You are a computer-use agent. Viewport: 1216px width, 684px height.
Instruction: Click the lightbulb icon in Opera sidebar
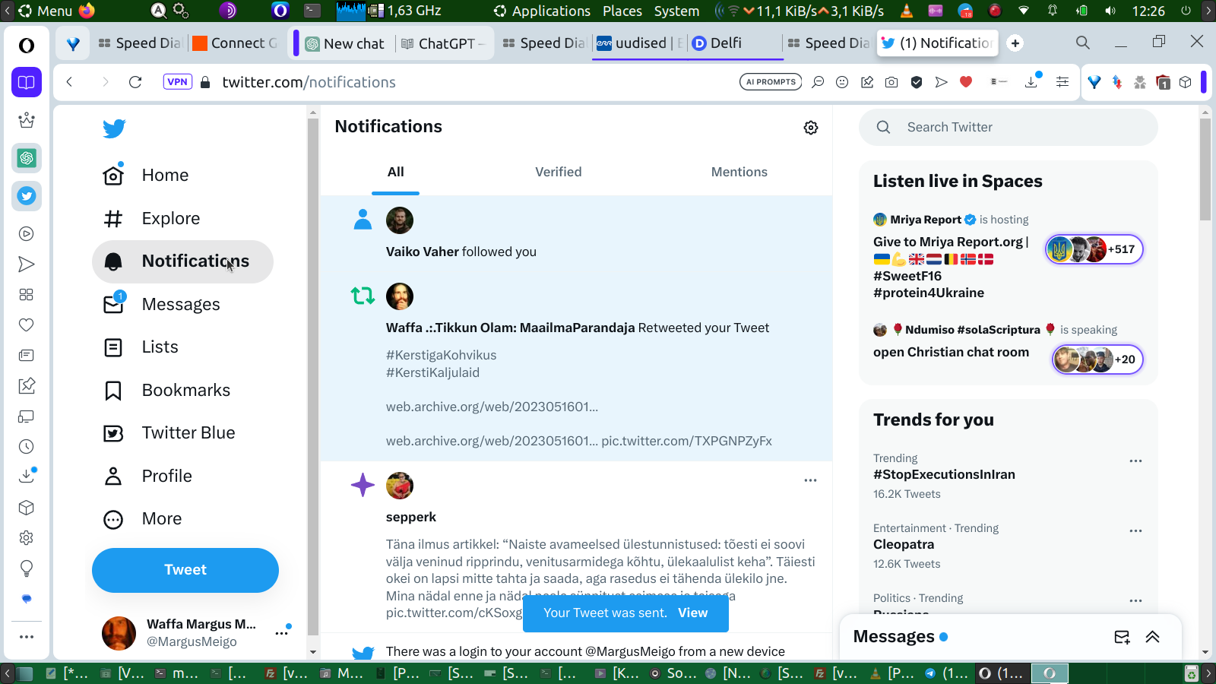coord(27,568)
